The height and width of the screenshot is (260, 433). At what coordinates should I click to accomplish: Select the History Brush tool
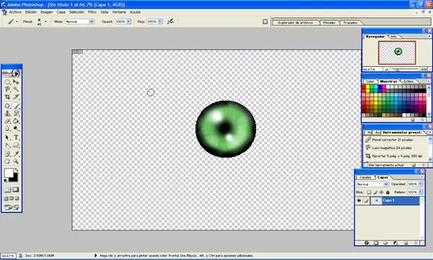point(16,113)
